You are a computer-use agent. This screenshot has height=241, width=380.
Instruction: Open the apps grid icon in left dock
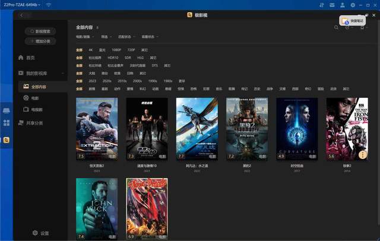(7, 123)
